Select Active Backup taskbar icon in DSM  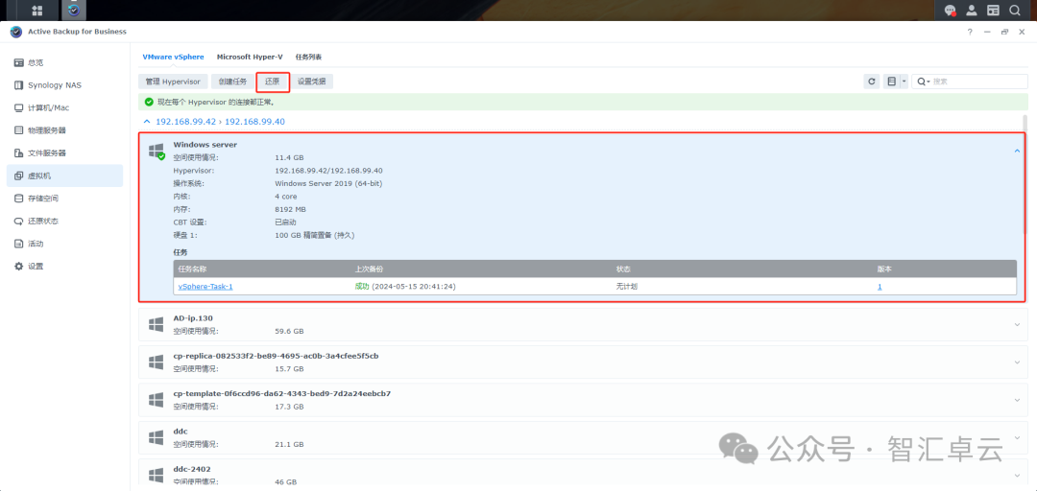coord(73,10)
